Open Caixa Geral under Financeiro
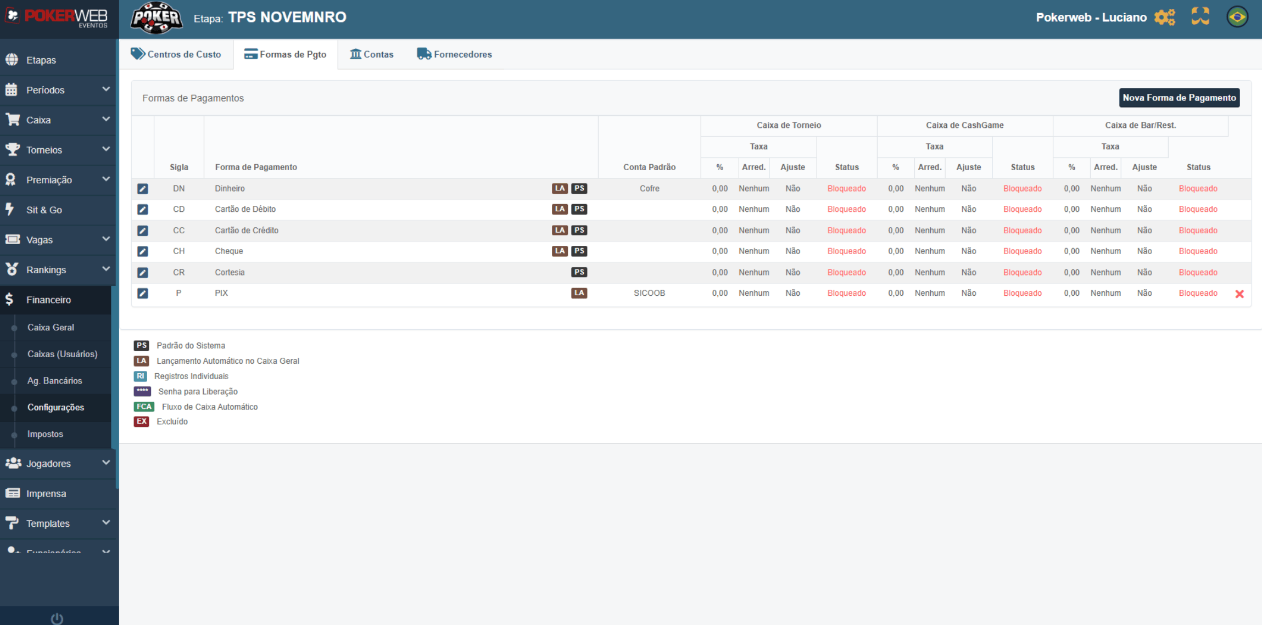 pyautogui.click(x=51, y=328)
